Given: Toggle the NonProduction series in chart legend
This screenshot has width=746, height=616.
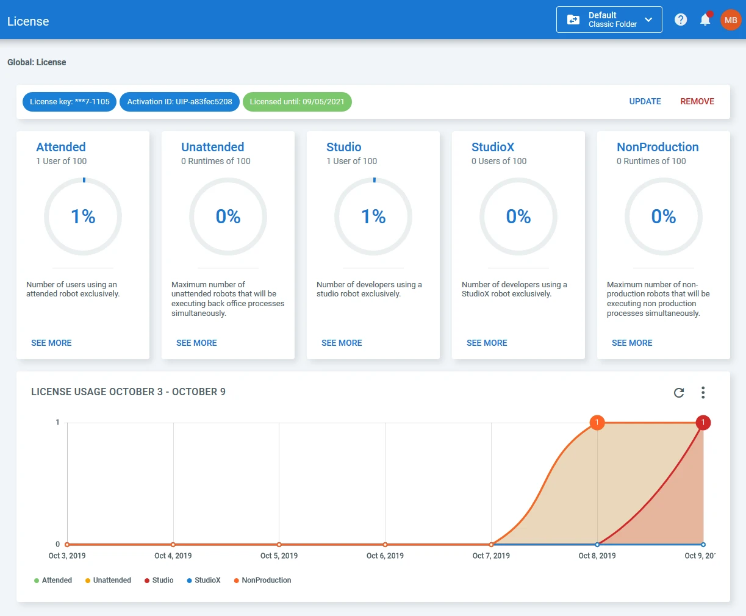Looking at the screenshot, I should tap(262, 580).
